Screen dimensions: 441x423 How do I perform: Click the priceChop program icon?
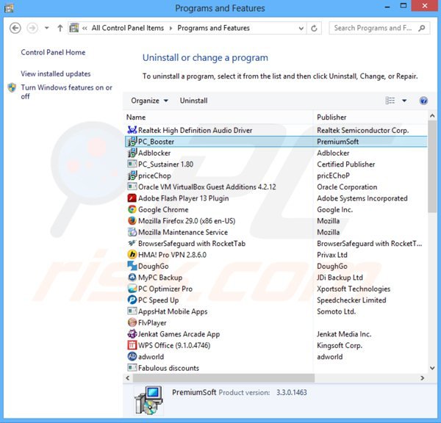132,176
